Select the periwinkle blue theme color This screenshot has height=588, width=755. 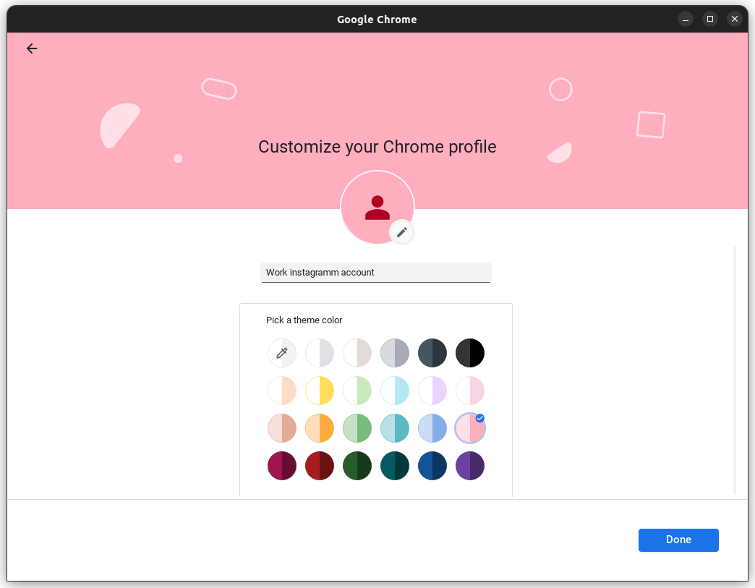coord(432,428)
